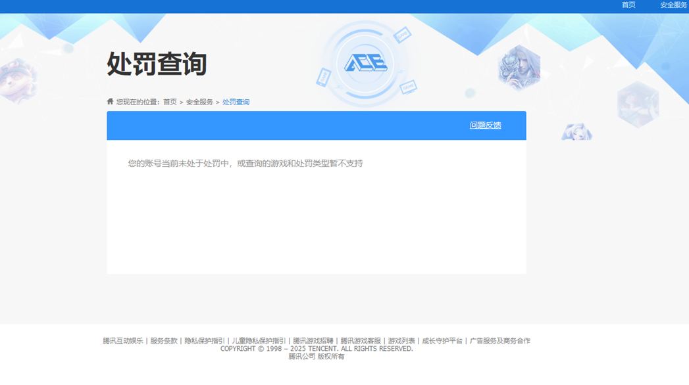Click the ACE logo emblem at page top

(x=365, y=62)
